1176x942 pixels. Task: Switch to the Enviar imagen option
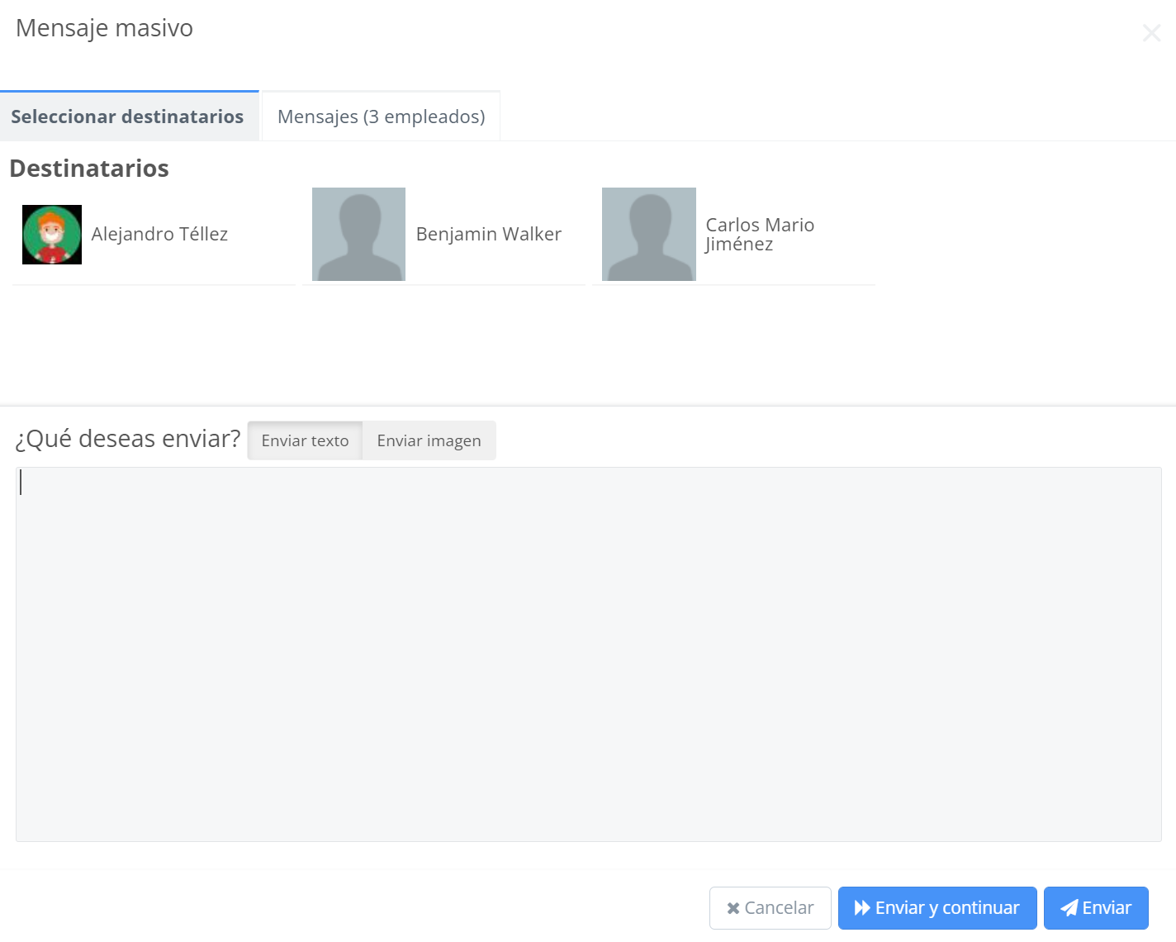point(429,440)
